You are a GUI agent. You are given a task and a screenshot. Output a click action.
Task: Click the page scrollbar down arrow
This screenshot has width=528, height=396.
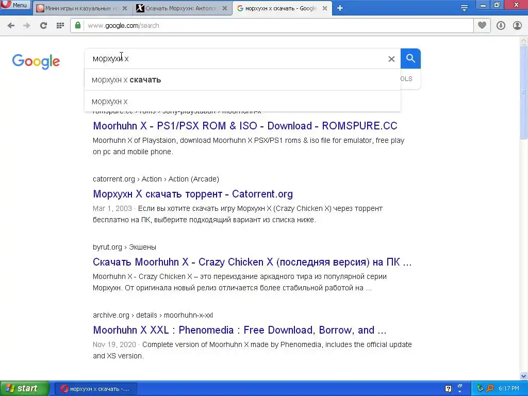(524, 376)
